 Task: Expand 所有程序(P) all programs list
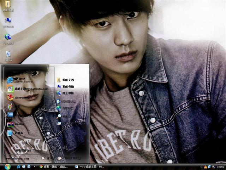(x=23, y=151)
